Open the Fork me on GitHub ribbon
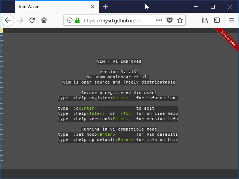239x179 pixels. 228,39
